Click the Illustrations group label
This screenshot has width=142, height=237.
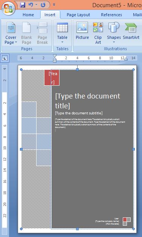(x=115, y=49)
